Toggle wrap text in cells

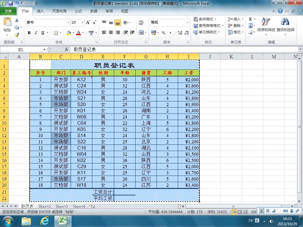pos(141,22)
